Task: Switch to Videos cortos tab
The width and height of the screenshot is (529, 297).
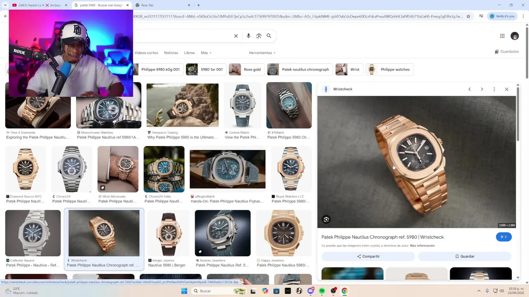Action: 146,53
